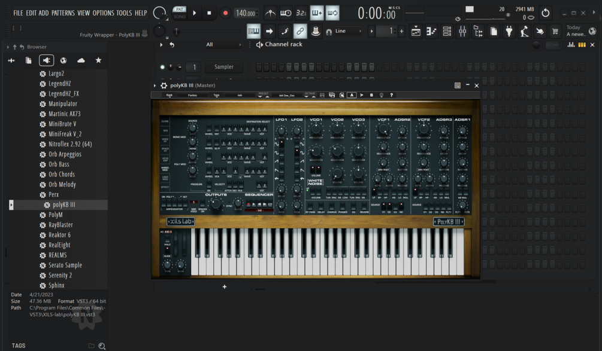The height and width of the screenshot is (351, 602).
Task: Open the ADD menu
Action: coord(43,13)
